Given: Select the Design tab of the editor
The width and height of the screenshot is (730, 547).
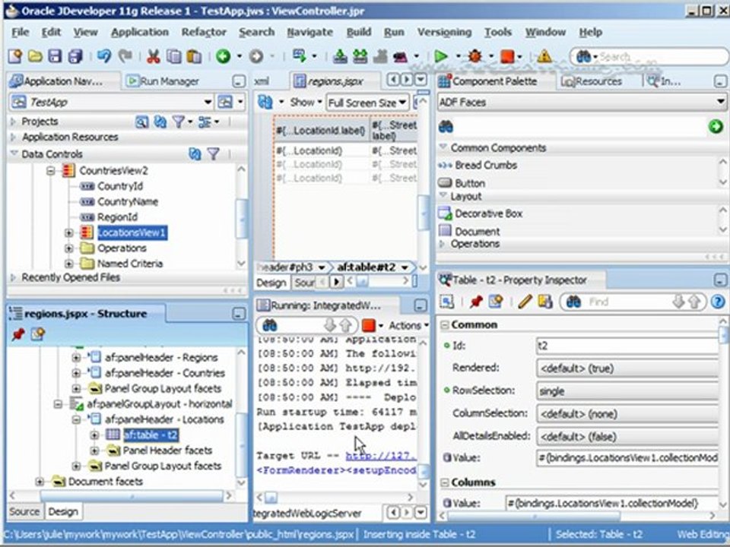Looking at the screenshot, I should tap(271, 283).
